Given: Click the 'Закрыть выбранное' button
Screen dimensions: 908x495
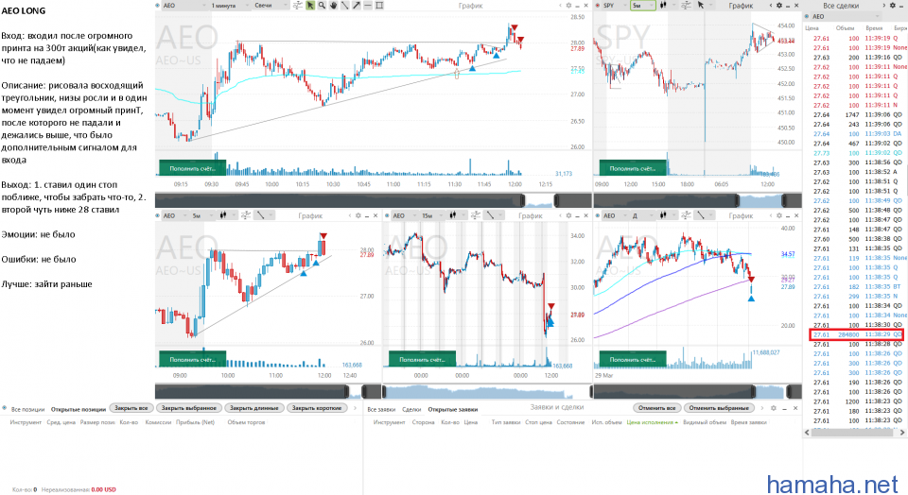Looking at the screenshot, I should (188, 408).
